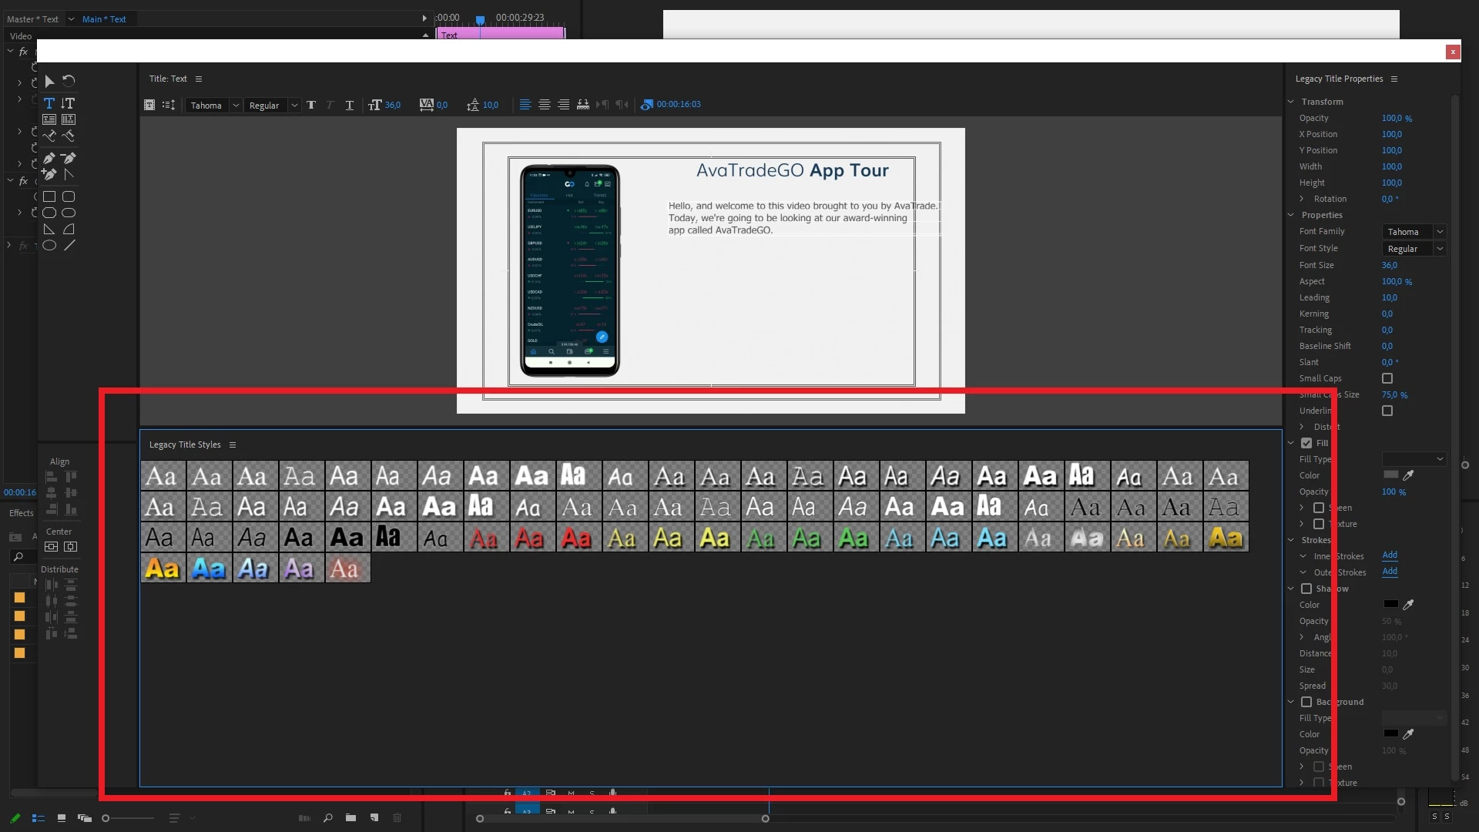Collapse the Transform section
Screen dimensions: 1479x832
1291,102
